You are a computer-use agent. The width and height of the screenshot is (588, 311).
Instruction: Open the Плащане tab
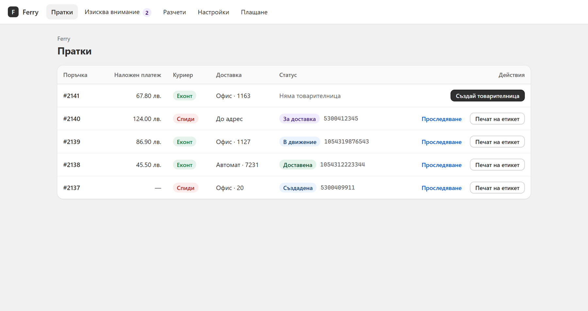point(254,12)
